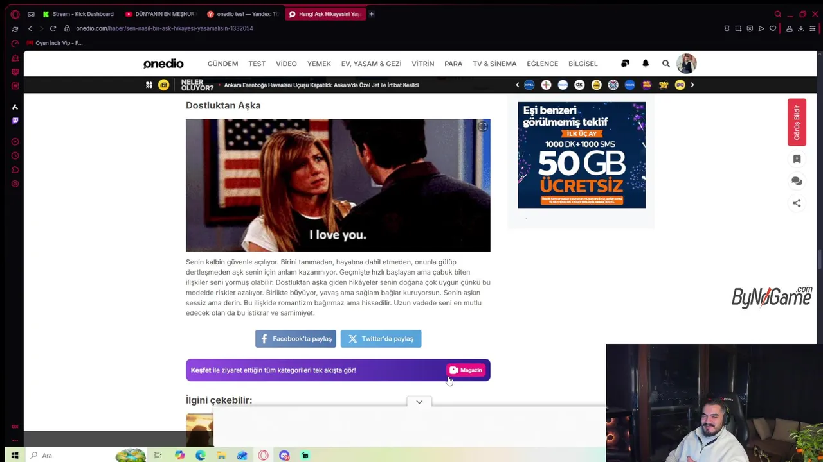Open Microsoft Edge from taskbar
Image resolution: width=823 pixels, height=462 pixels.
201,456
